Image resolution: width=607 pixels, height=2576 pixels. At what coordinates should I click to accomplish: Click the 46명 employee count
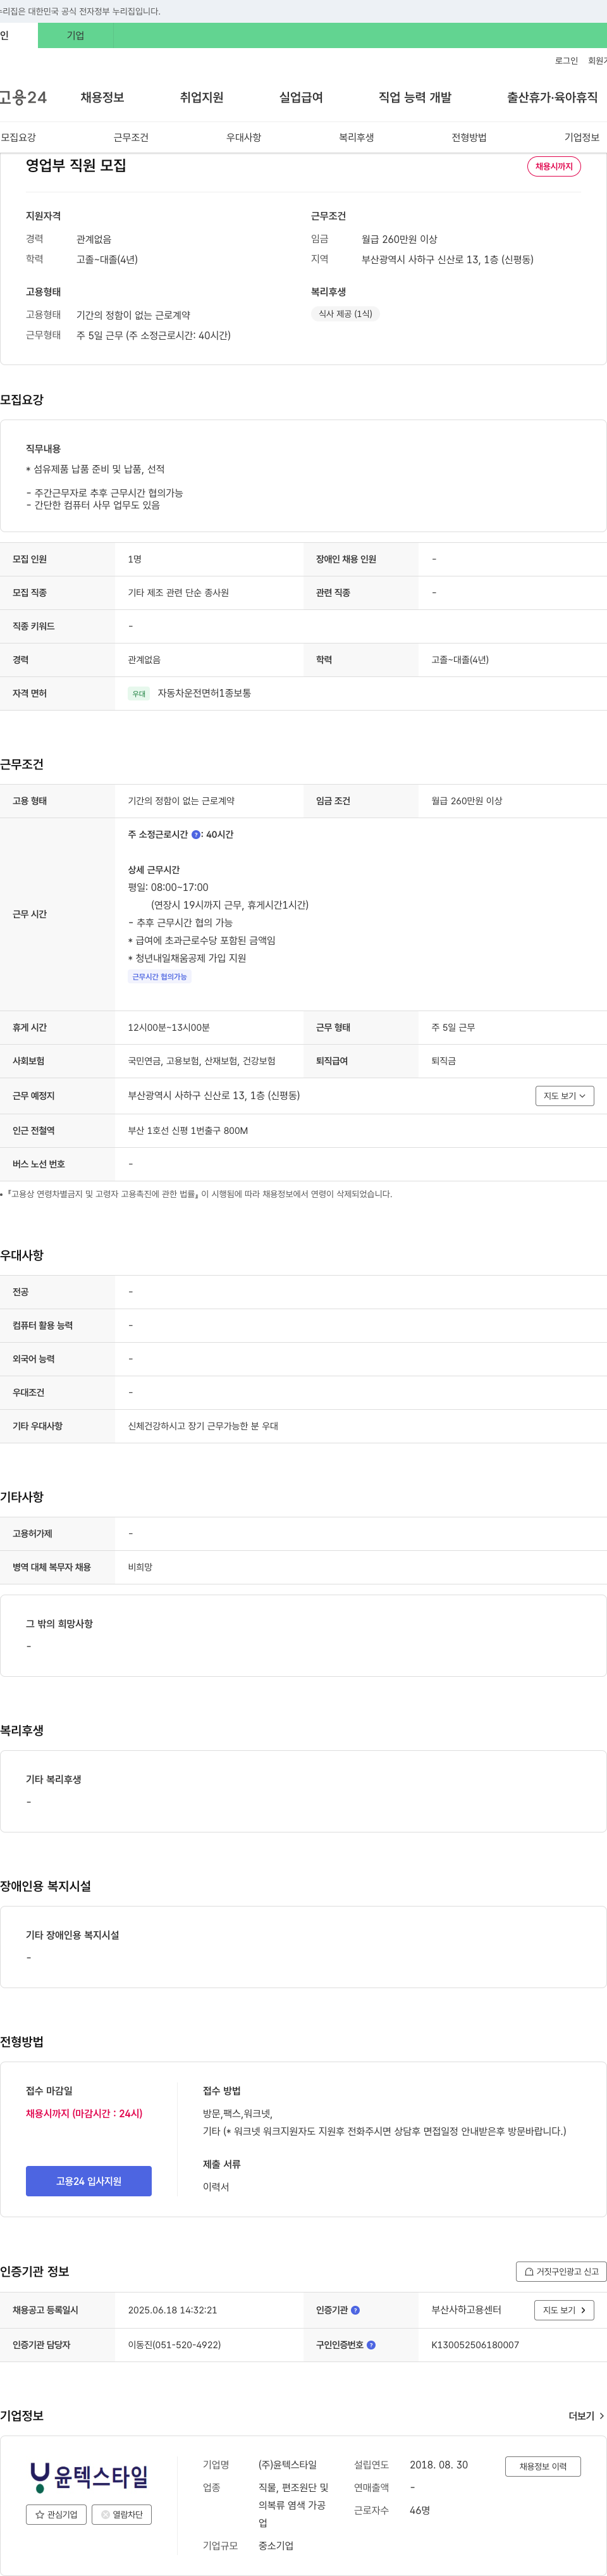420,2510
